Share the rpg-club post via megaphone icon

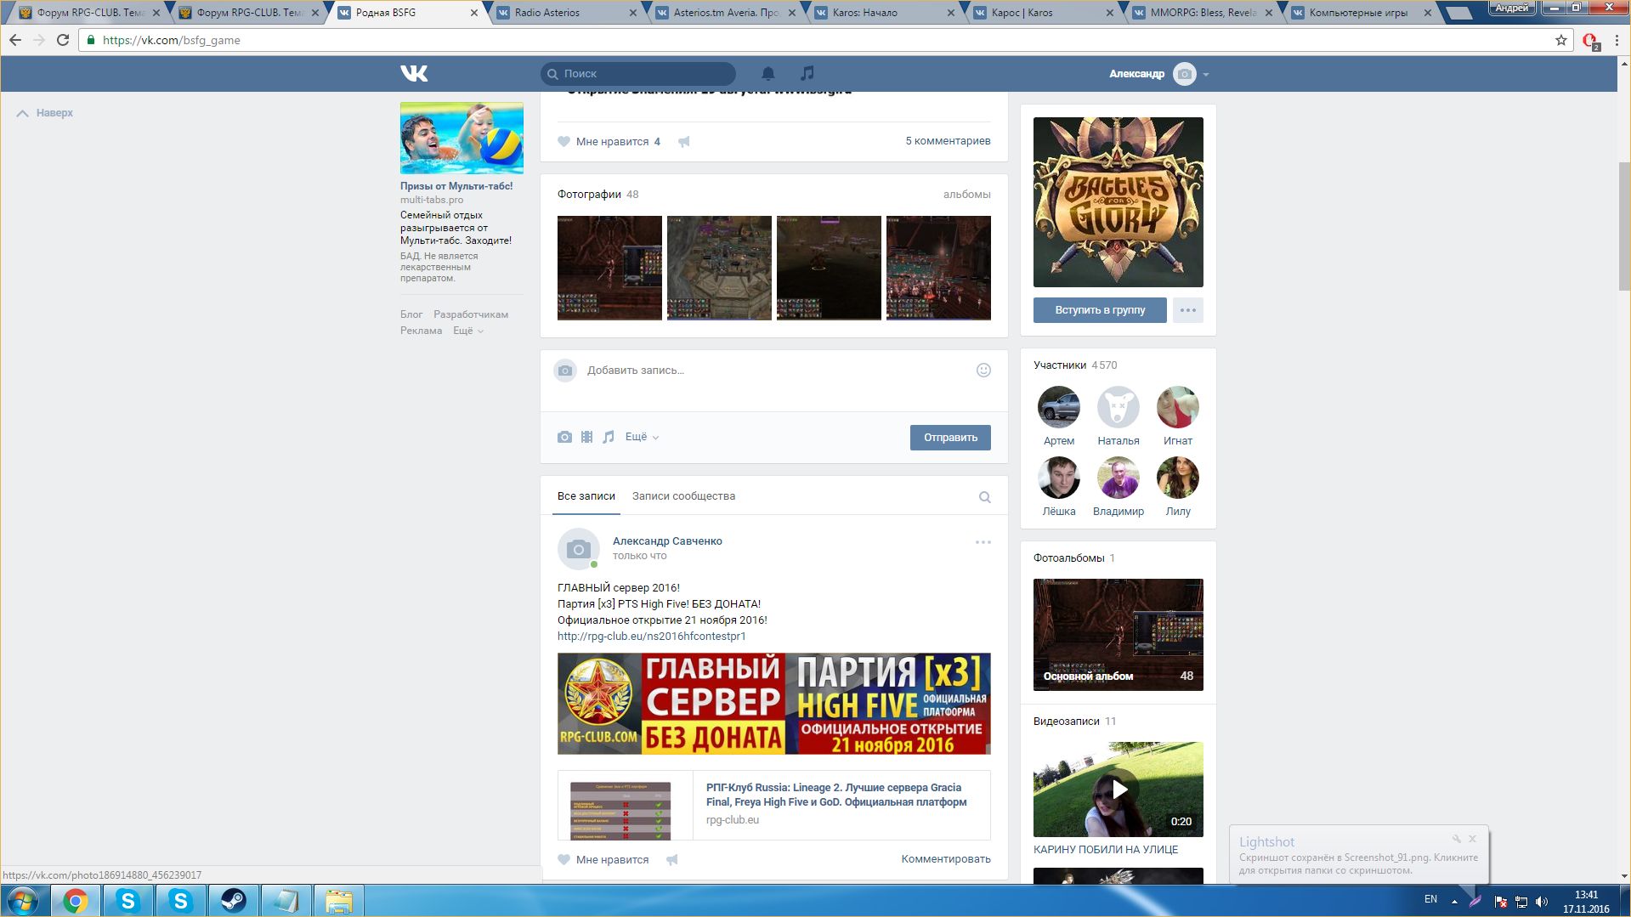671,859
